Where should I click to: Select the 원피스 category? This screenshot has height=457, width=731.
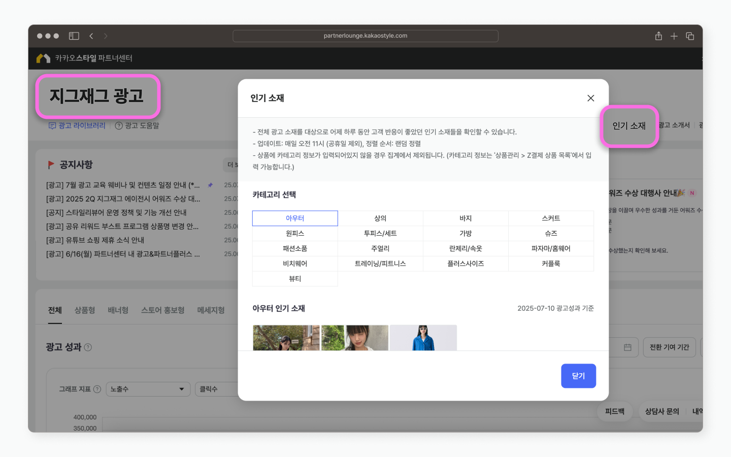(295, 234)
